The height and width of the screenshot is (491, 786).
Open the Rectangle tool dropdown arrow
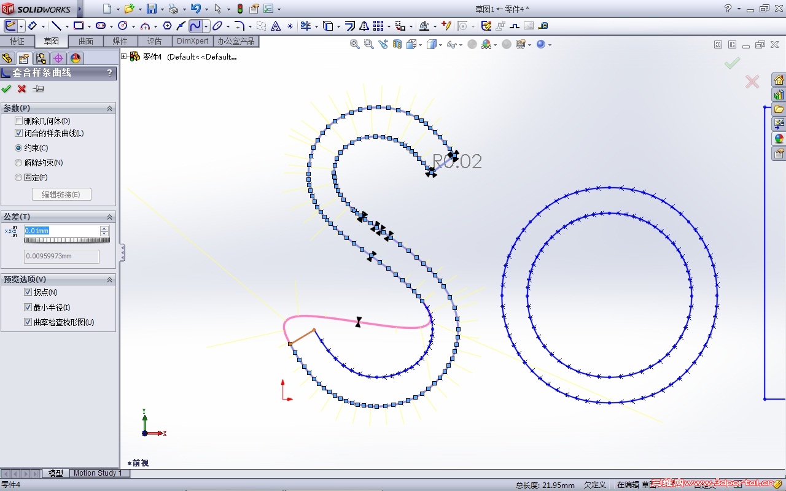pos(89,26)
